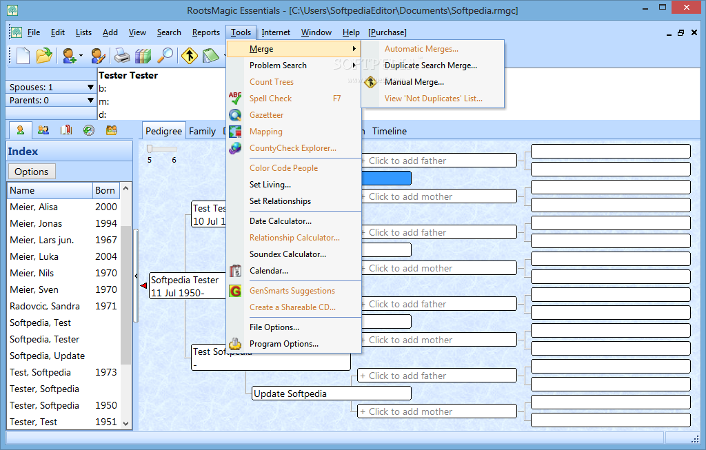Click the RootsMagic tree icon beside File

(17, 32)
